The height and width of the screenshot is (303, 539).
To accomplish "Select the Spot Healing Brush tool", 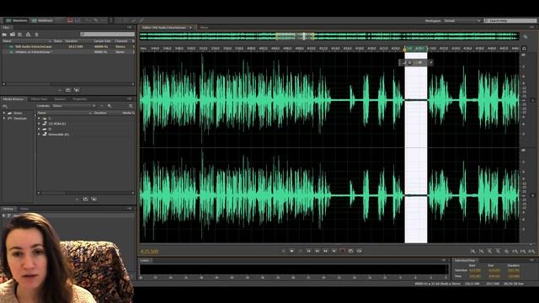I will [x=141, y=20].
